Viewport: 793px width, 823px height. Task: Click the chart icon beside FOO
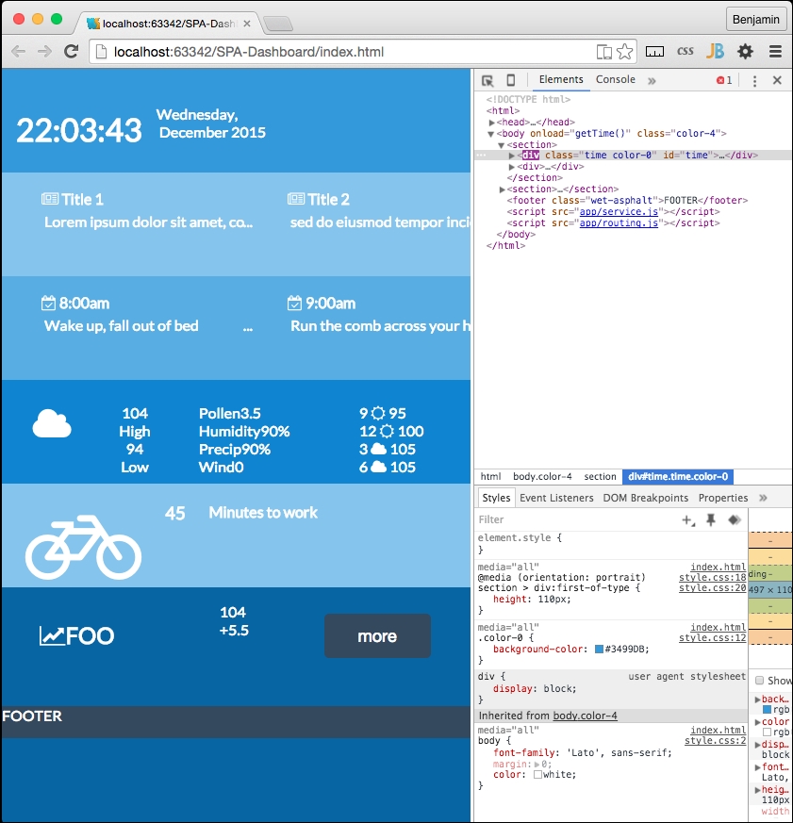52,635
